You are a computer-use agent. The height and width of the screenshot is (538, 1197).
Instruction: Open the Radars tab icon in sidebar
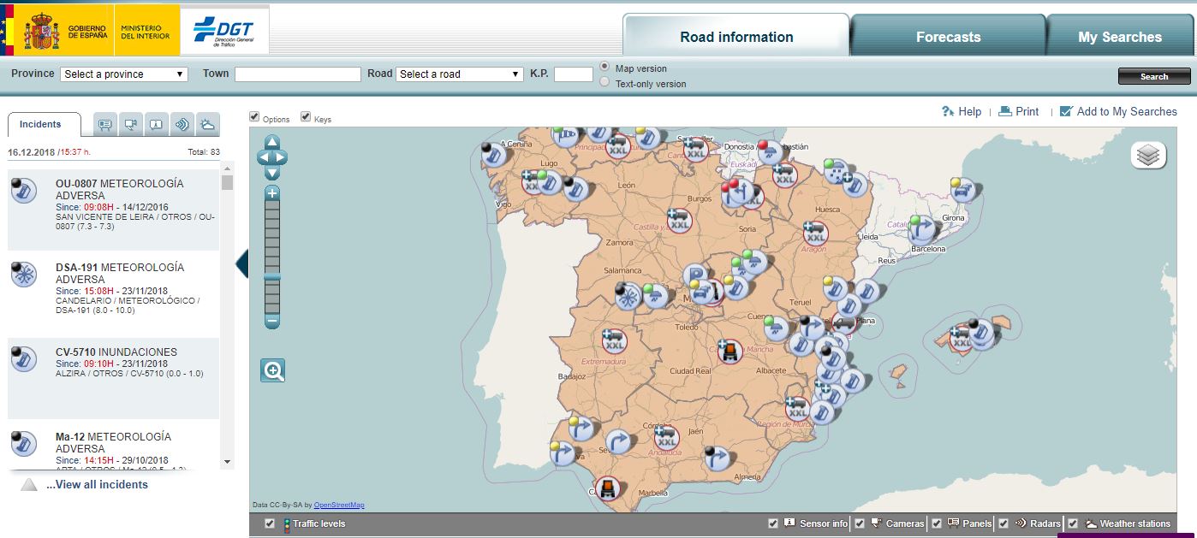click(x=182, y=124)
